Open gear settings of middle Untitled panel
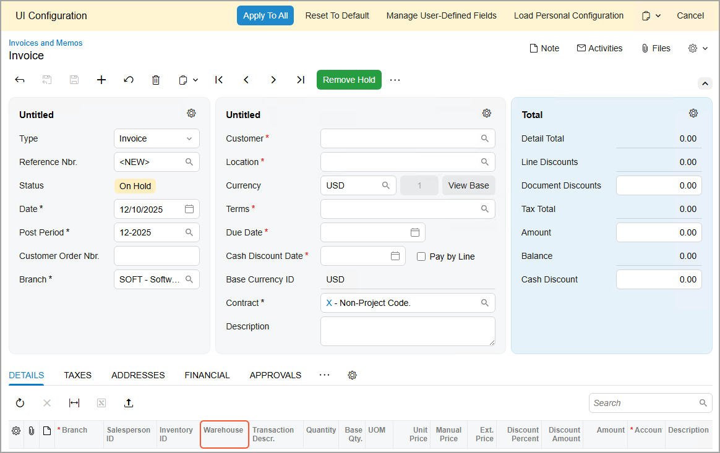Screen dimensions: 720x453 487,113
